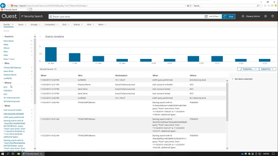Select the 11/22/2019 10:57 AM event row
Screen dimensions: 278x156
[132, 125]
